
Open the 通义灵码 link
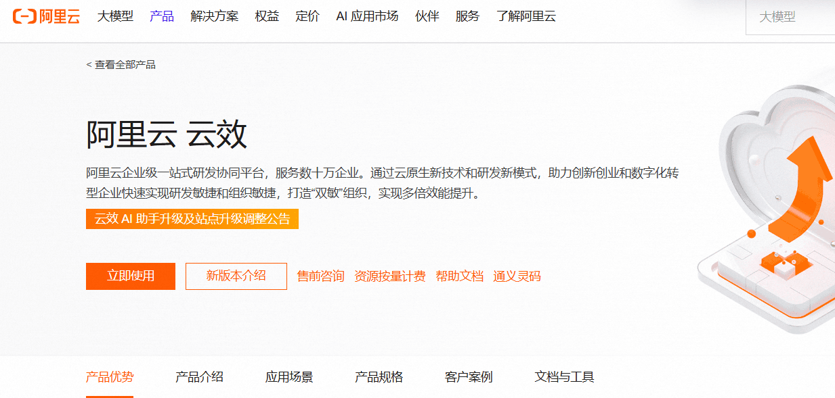click(517, 276)
